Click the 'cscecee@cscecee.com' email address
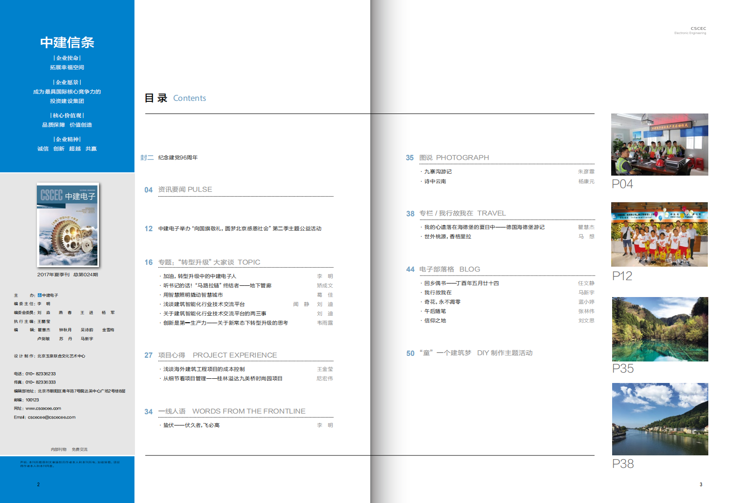The width and height of the screenshot is (741, 503). [52, 417]
